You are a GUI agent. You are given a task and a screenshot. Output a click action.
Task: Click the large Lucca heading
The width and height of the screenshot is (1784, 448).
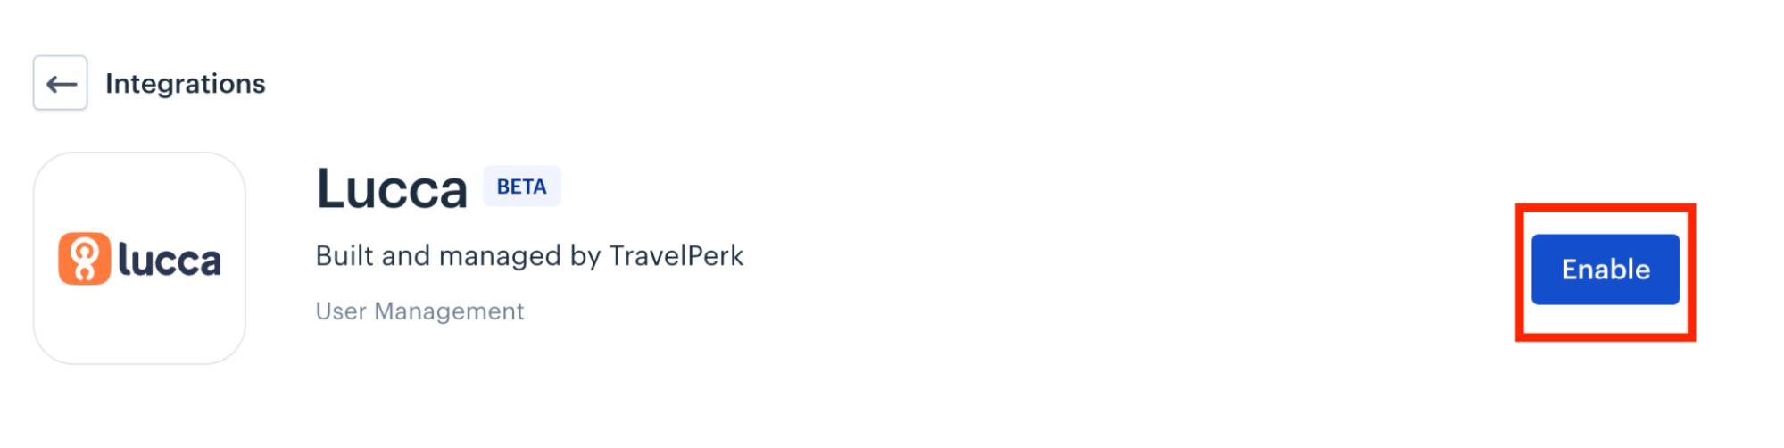point(392,189)
